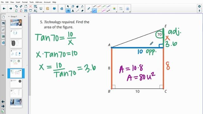The image size is (203, 114).
Task: Click the Paste clipboard icon
Action: pyautogui.click(x=26, y=6)
